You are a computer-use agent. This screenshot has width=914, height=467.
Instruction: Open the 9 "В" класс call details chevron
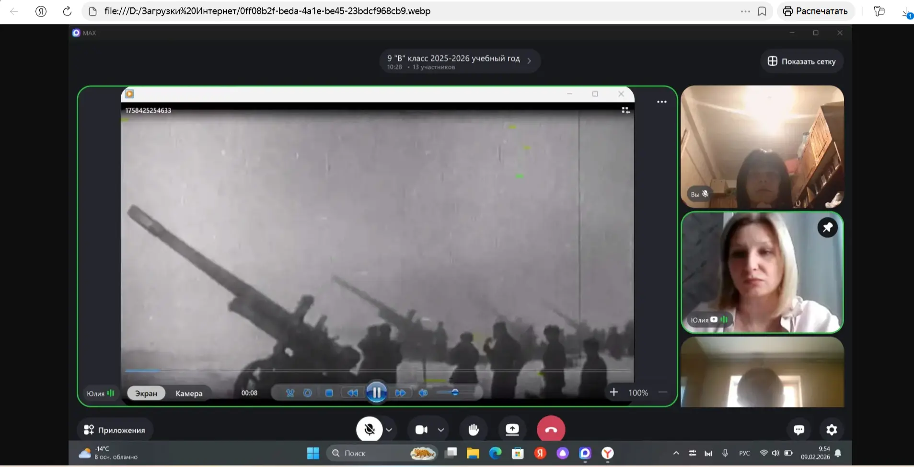(529, 61)
